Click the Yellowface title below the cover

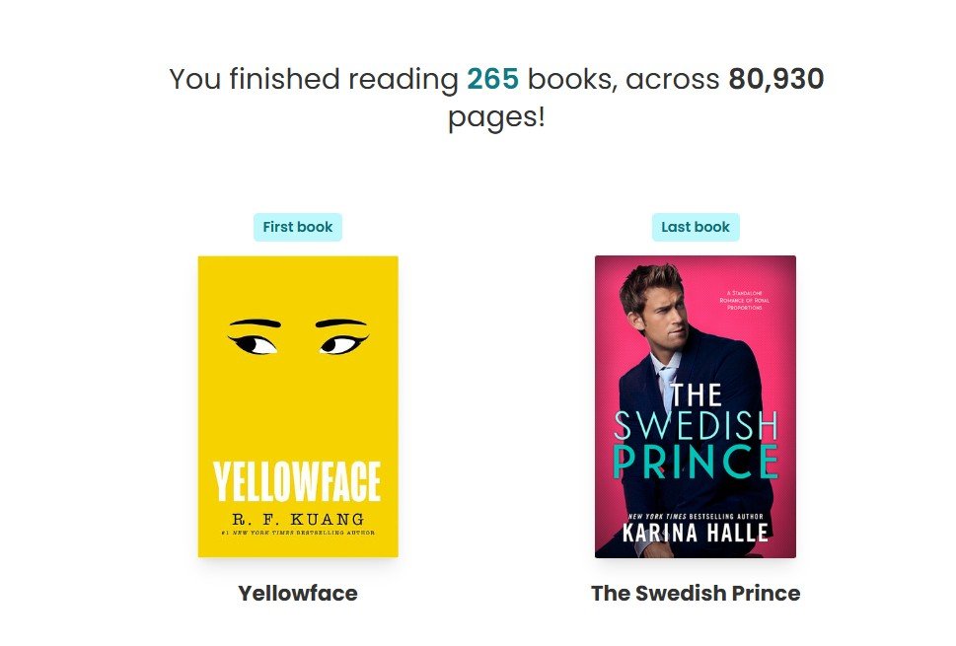coord(298,594)
